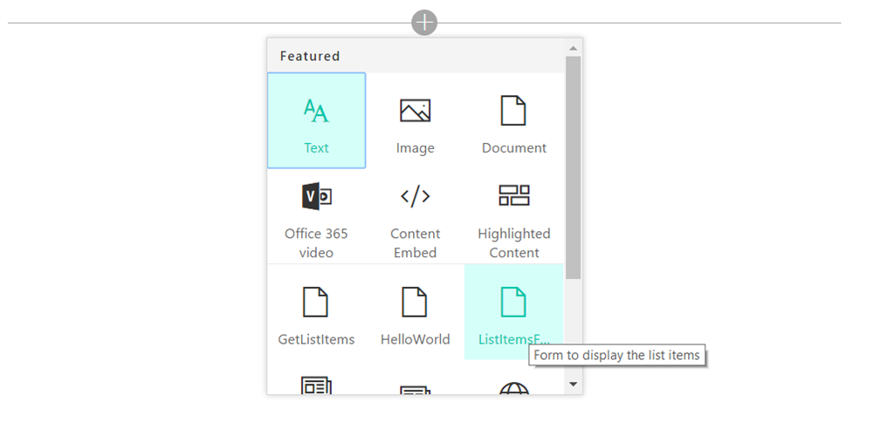Choose the Image web part icon
894x422 pixels.
coord(415,111)
